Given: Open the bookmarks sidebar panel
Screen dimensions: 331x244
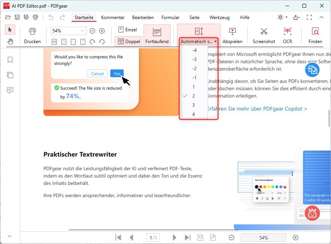Looking at the screenshot, I should 10,60.
